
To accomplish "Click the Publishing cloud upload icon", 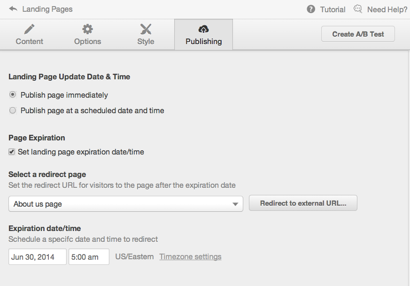I will [x=204, y=29].
